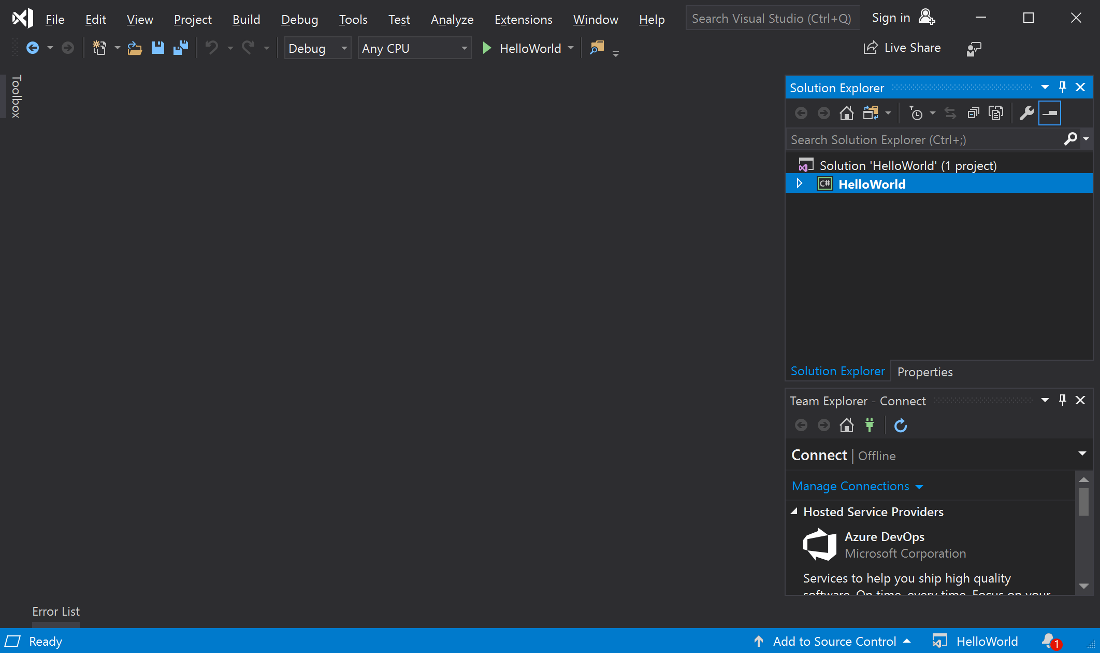Screen dimensions: 1100x653
Task: Select the Undo navigation back icon
Action: coord(32,48)
